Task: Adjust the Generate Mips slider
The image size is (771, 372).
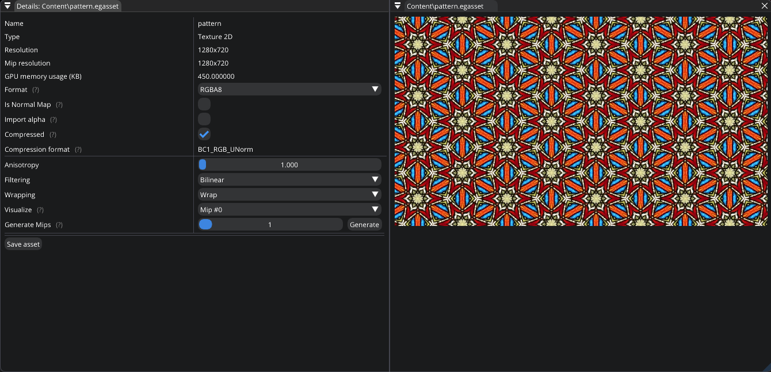Action: 270,224
